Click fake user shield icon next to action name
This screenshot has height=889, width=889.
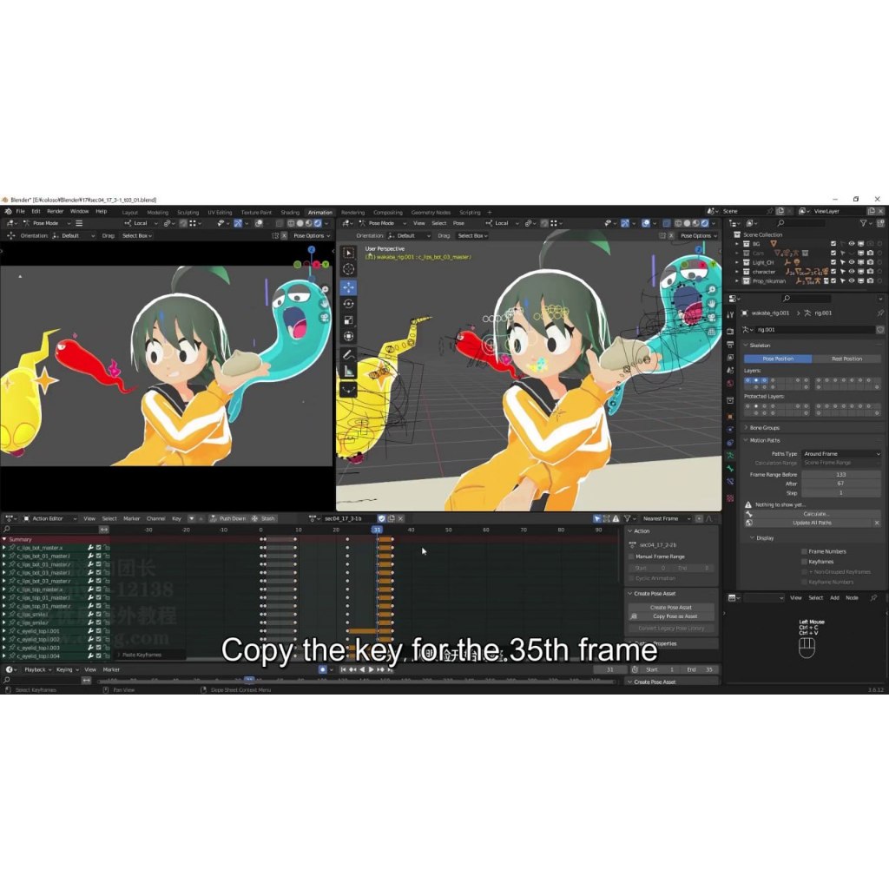(x=382, y=519)
